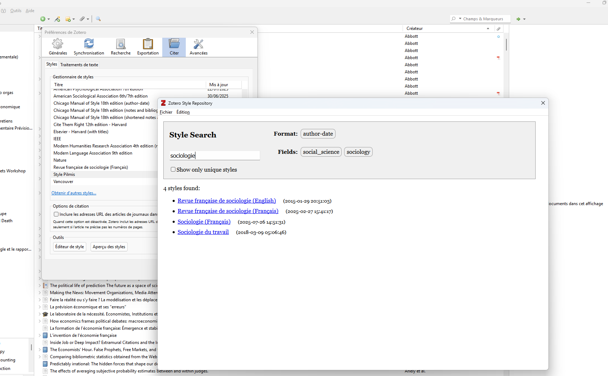Click document icon of 'Inside Job or Deep Impact?'
Screen dimensions: 608x376
(x=45, y=343)
